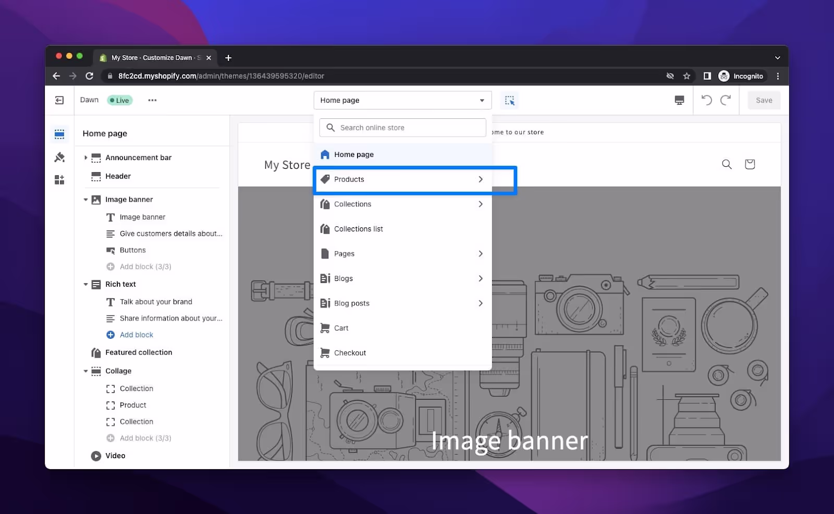This screenshot has height=514, width=834.
Task: Click the Live status badge
Action: 120,100
